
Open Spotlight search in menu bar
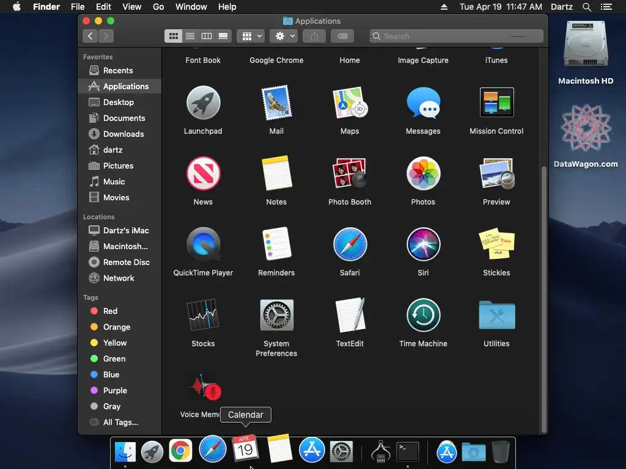pos(586,7)
